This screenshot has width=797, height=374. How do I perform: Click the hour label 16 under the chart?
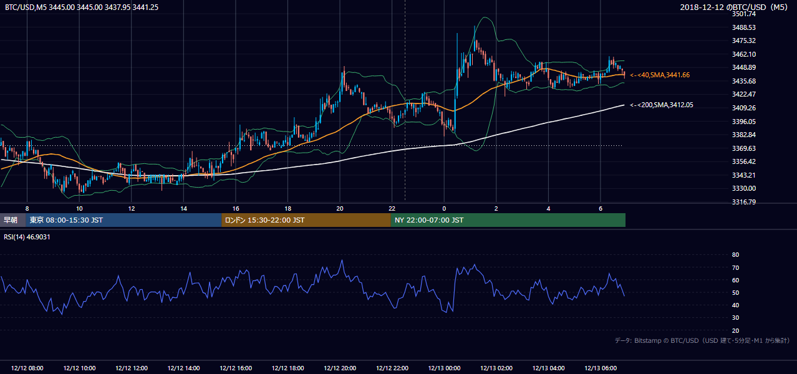236,208
